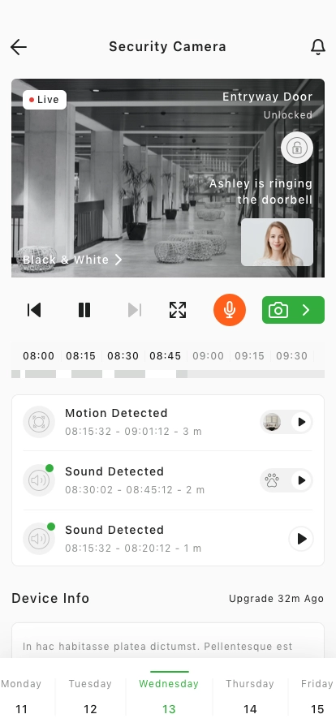The image size is (336, 727).
Task: Select sound icon for 08:30:02 event
Action: click(x=39, y=480)
